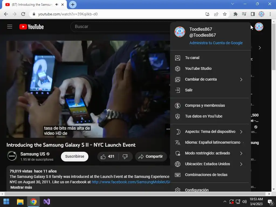Image resolution: width=276 pixels, height=207 pixels.
Task: Click the translate icon next to Idioma
Action: pos(178,142)
